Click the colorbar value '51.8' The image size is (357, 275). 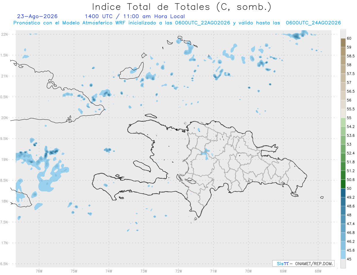tap(350, 162)
